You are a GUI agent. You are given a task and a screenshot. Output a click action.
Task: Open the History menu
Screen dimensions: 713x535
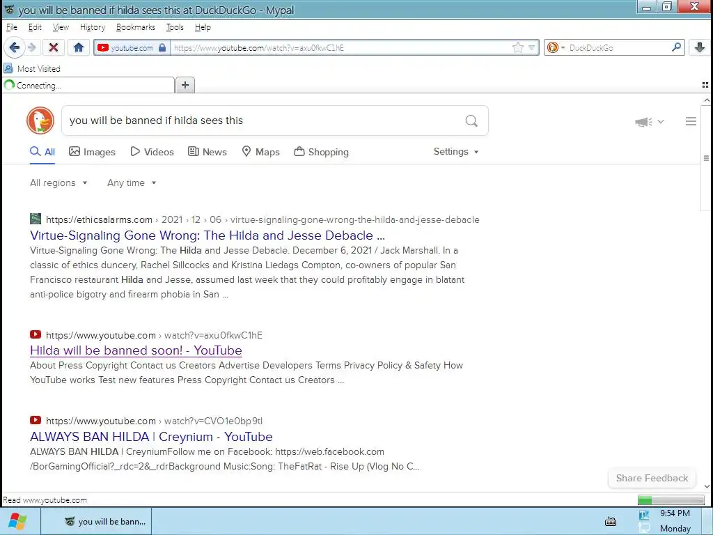93,27
